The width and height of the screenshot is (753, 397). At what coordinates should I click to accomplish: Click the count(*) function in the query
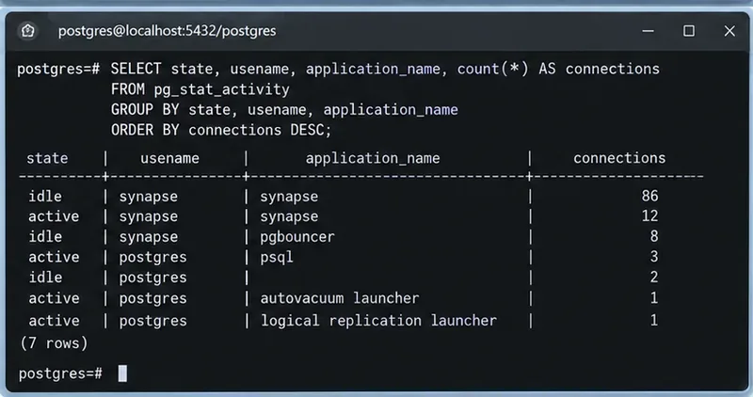tap(492, 69)
